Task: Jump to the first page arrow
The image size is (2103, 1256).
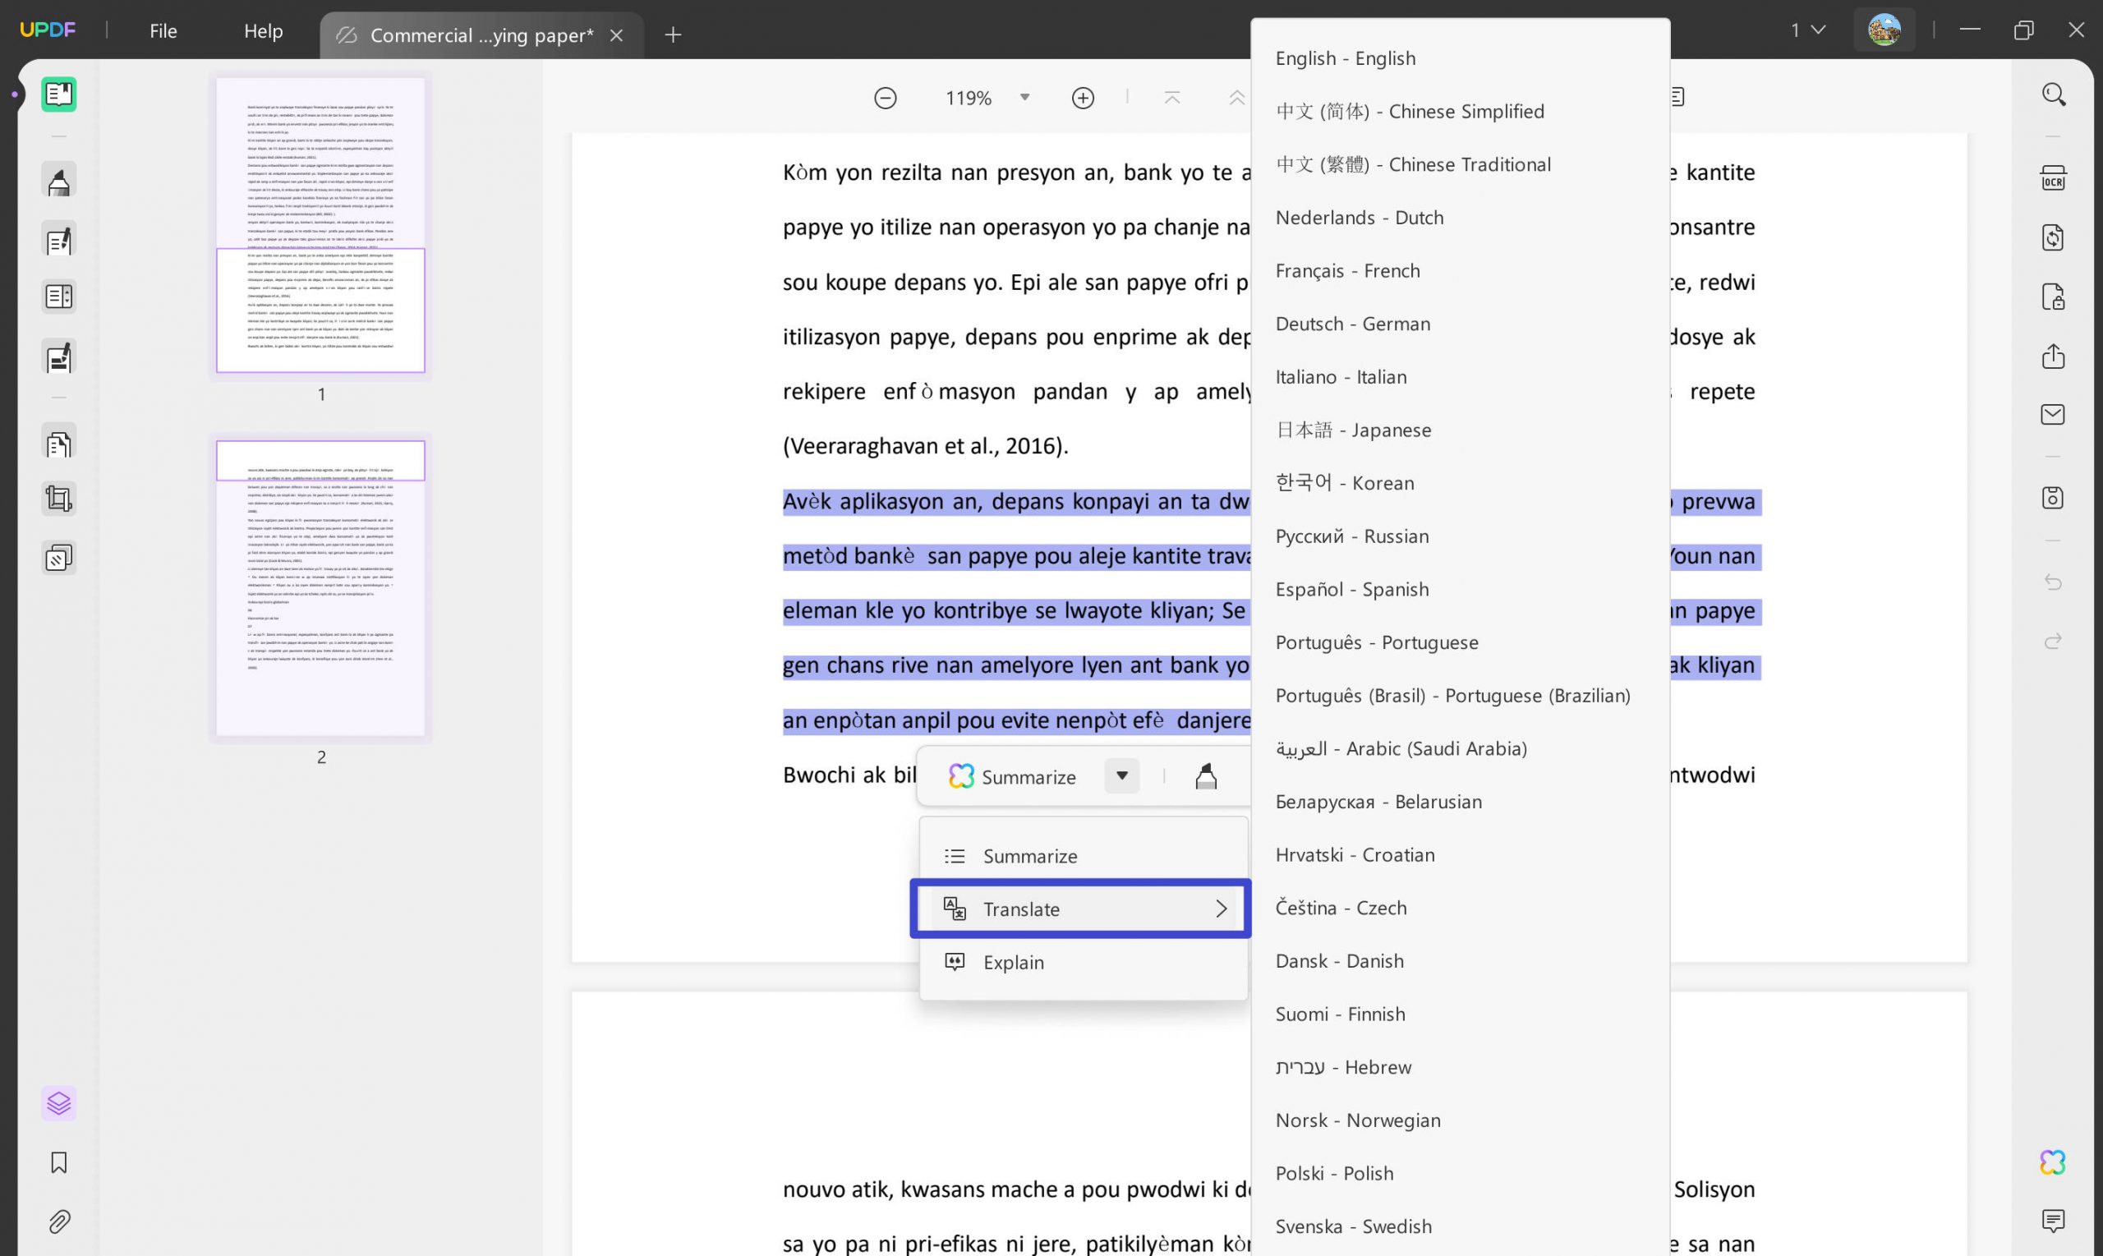Action: [x=1172, y=99]
